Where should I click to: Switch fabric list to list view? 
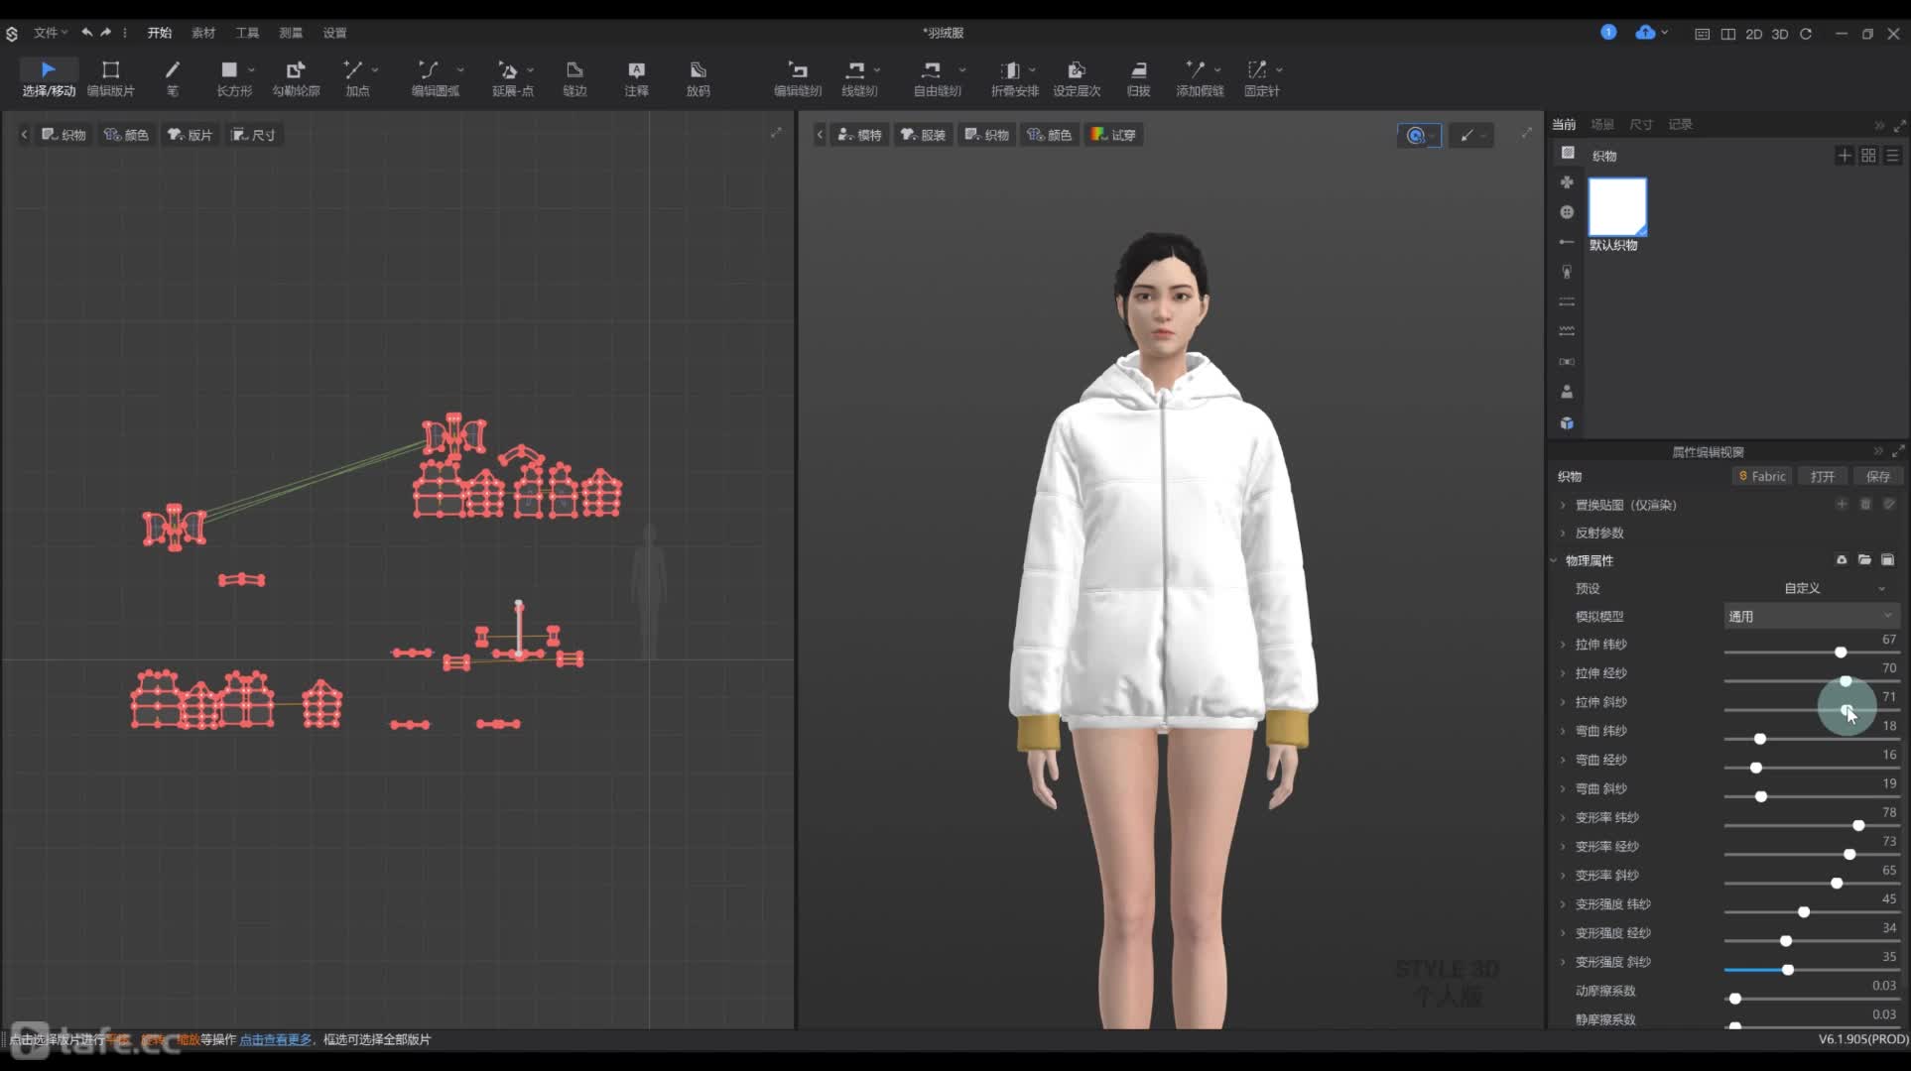point(1892,156)
